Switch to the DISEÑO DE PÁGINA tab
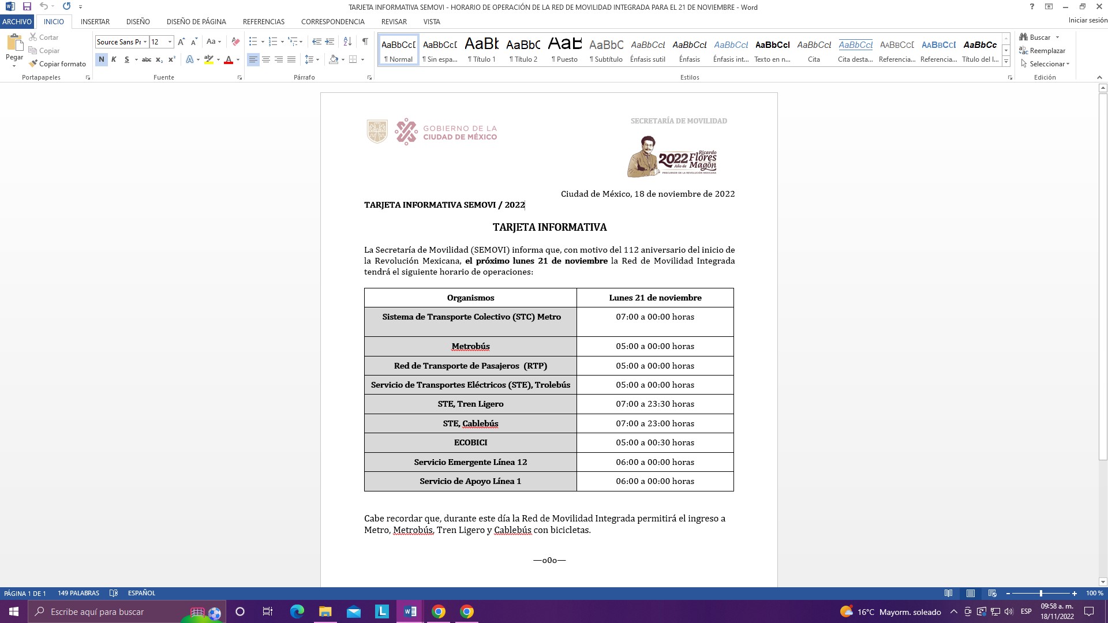 pos(196,21)
